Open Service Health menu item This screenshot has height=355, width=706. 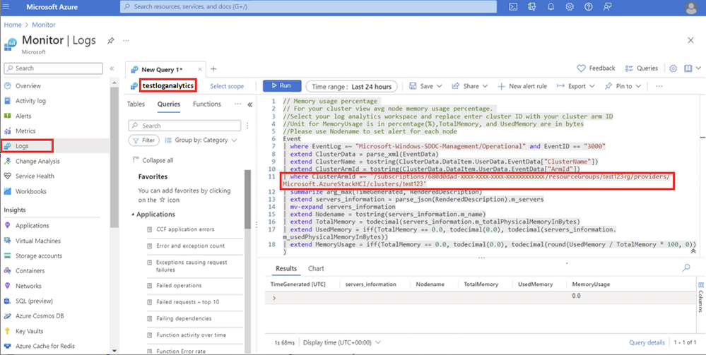point(35,176)
